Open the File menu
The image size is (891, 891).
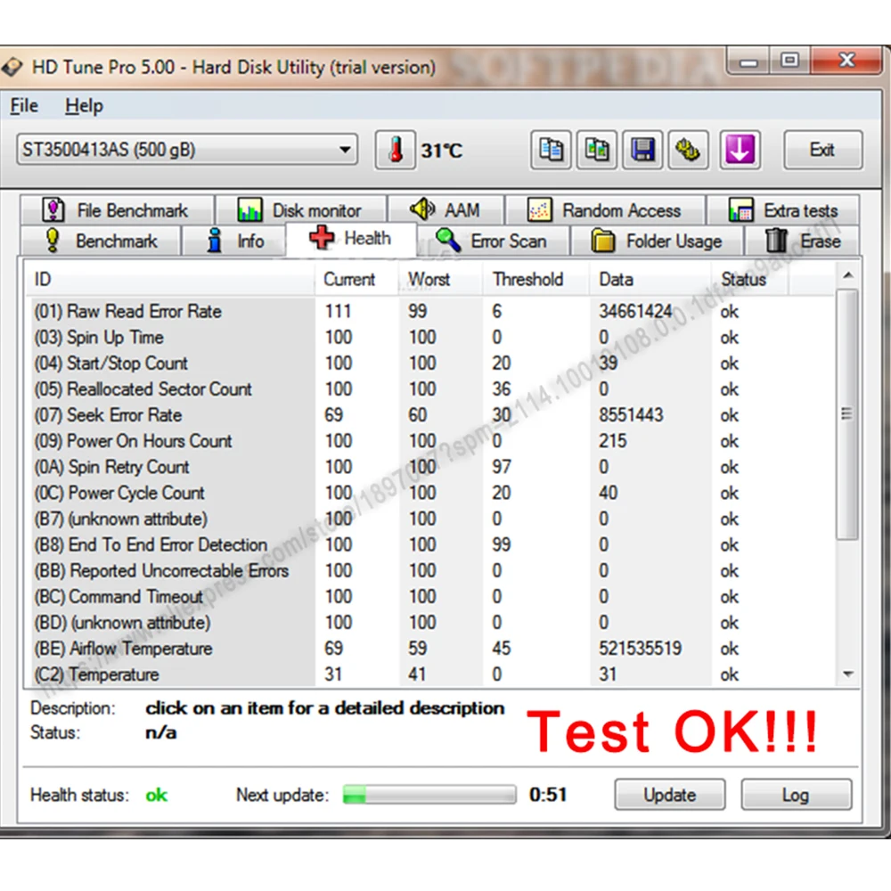[24, 106]
